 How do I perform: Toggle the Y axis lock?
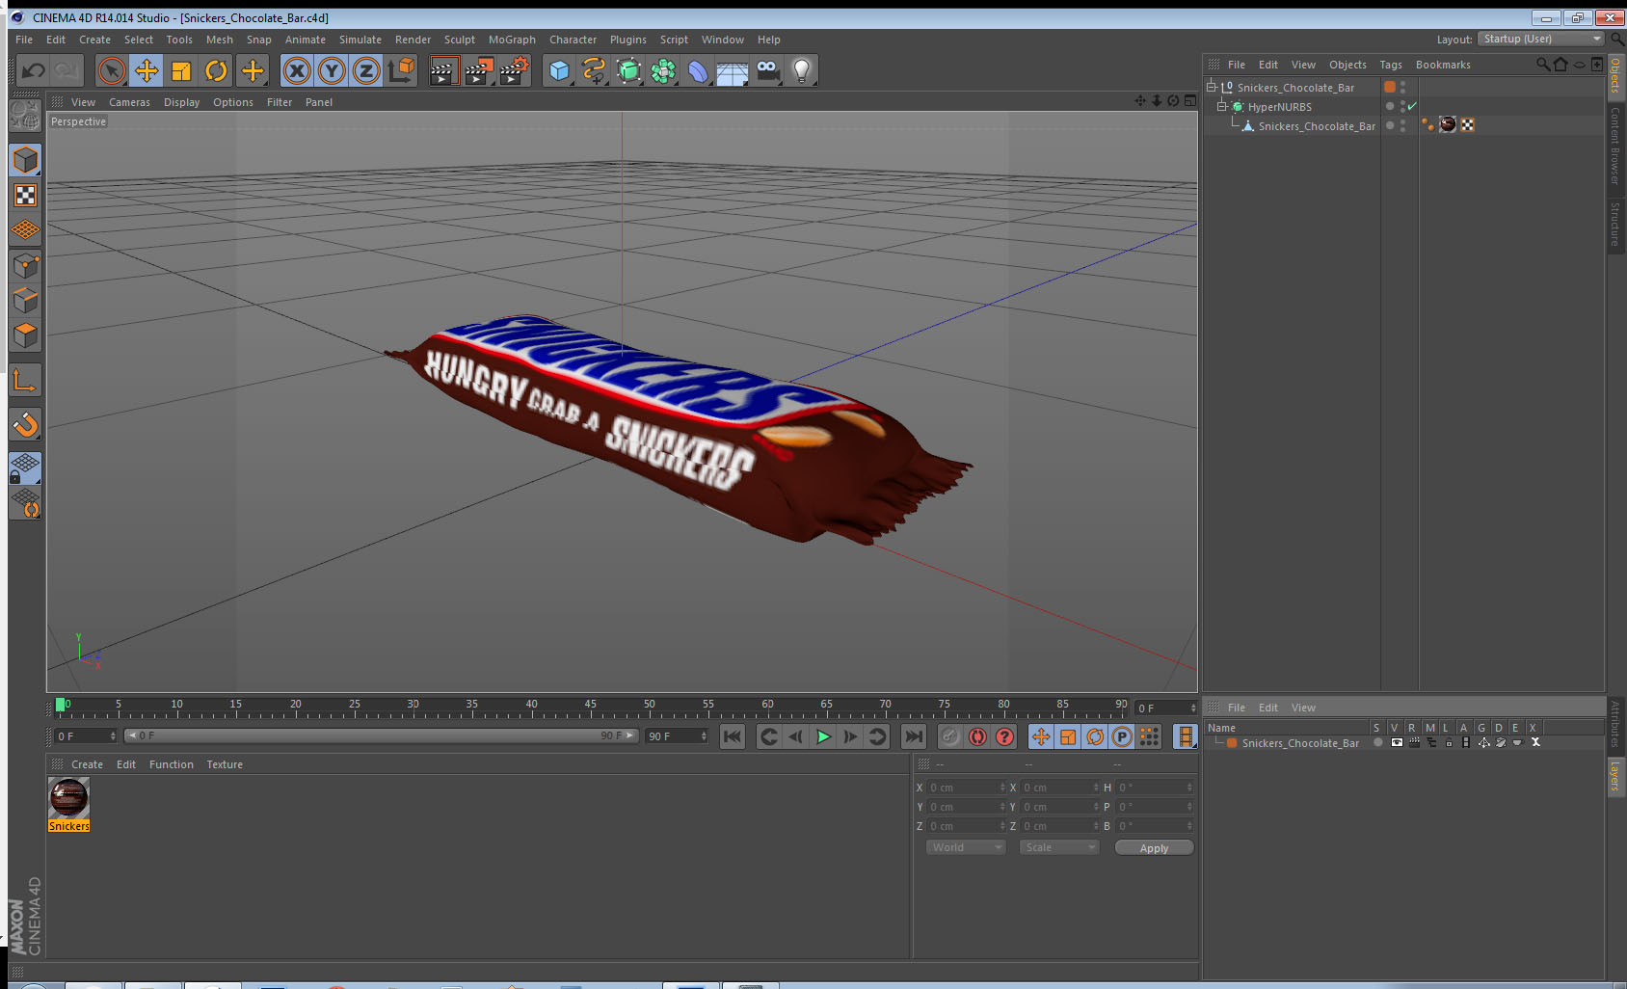(332, 70)
